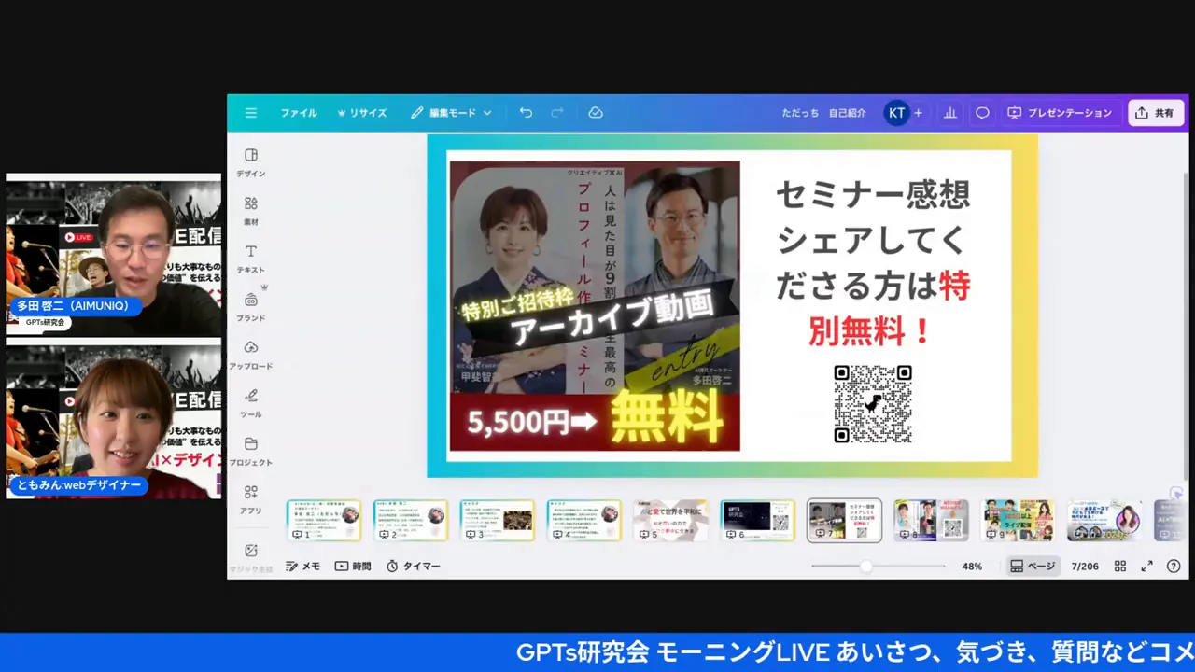
Task: Open the タイマー timer
Action: (x=413, y=567)
